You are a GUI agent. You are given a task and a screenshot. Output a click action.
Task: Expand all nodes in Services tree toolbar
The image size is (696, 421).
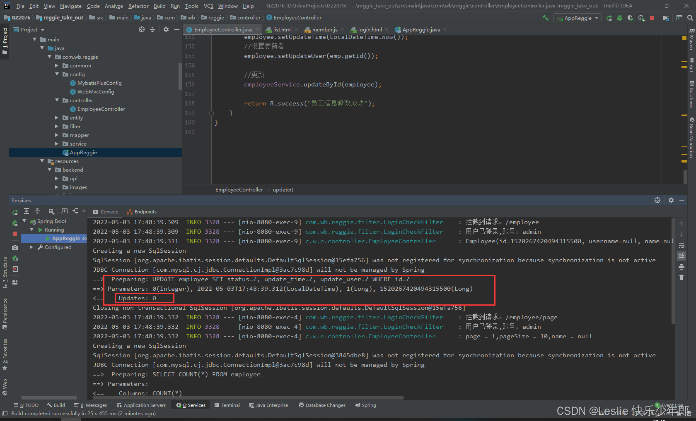[27, 211]
